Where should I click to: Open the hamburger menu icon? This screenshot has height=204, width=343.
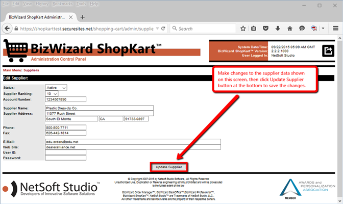click(335, 29)
